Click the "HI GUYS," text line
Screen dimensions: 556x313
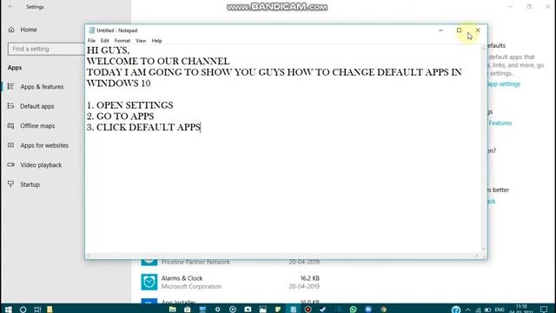pyautogui.click(x=108, y=50)
